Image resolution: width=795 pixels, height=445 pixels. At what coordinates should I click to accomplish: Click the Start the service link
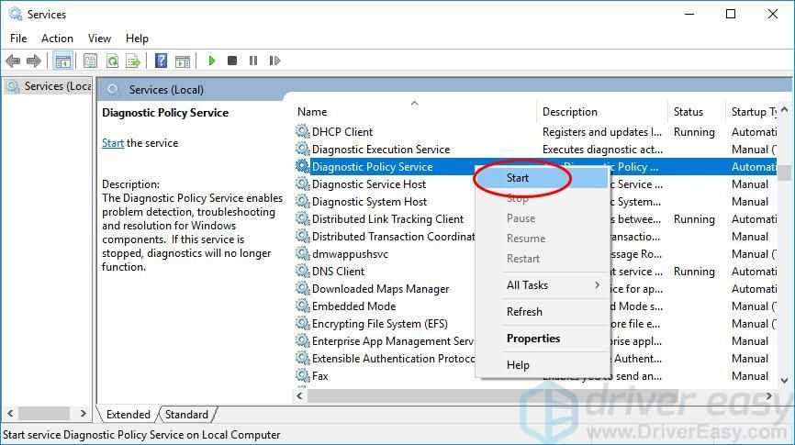(113, 143)
